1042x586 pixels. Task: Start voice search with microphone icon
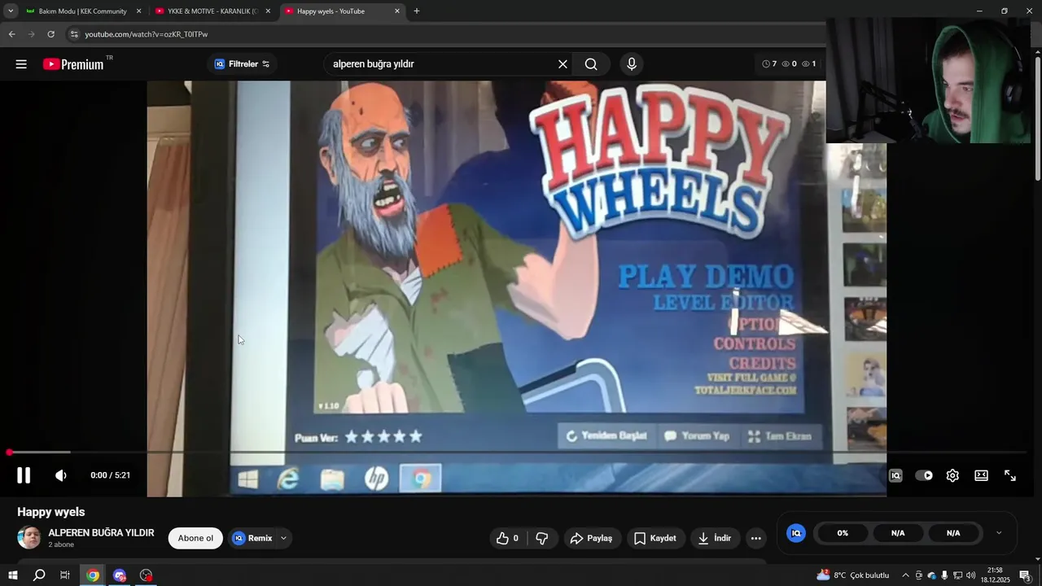632,64
